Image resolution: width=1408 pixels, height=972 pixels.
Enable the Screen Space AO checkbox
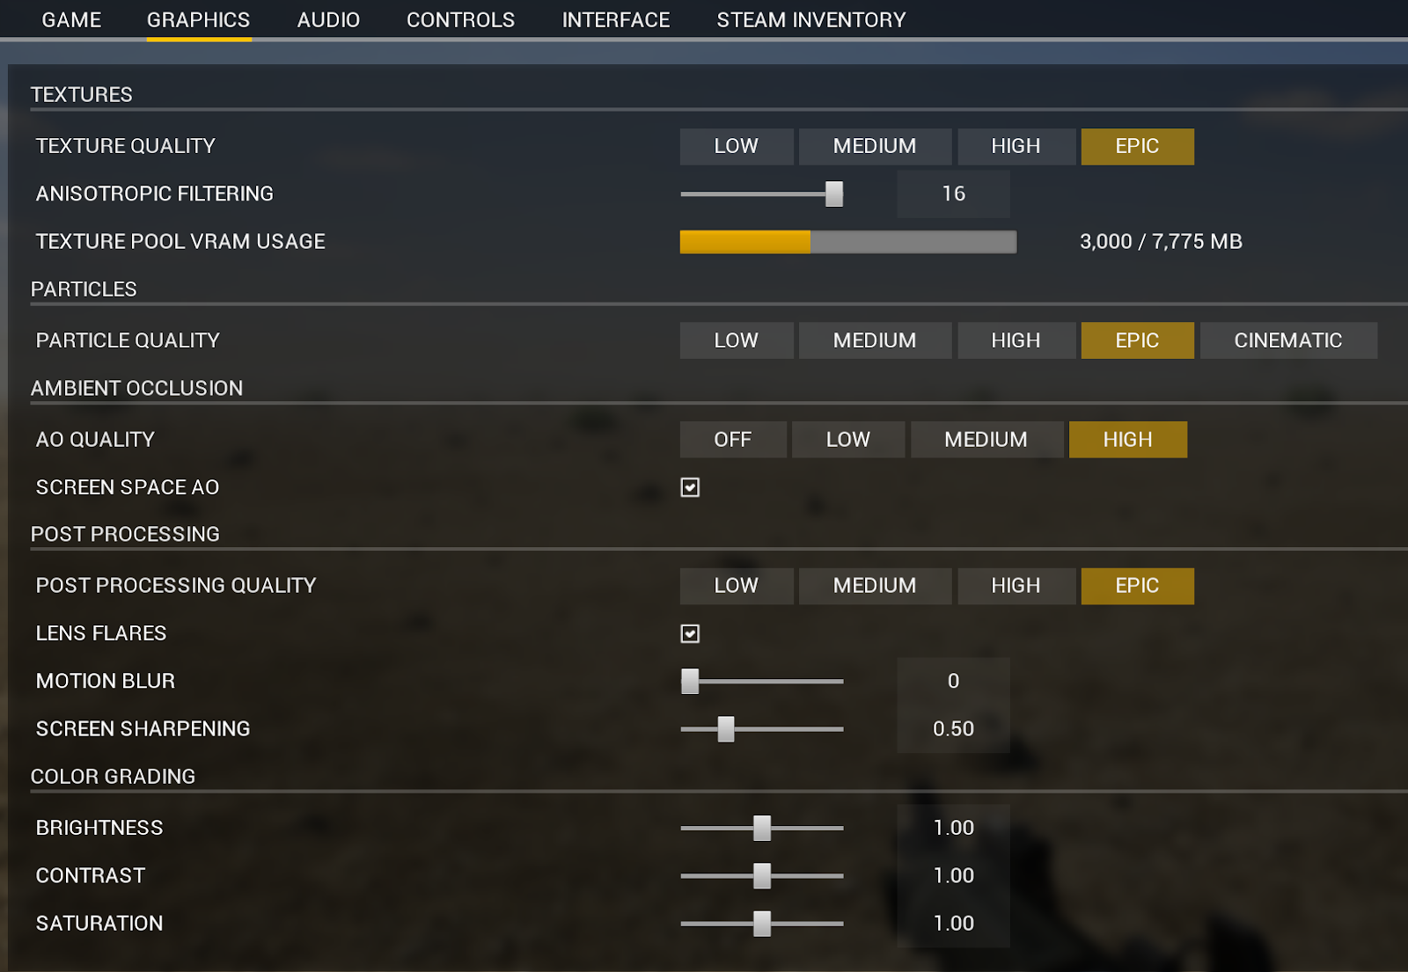[x=690, y=487]
